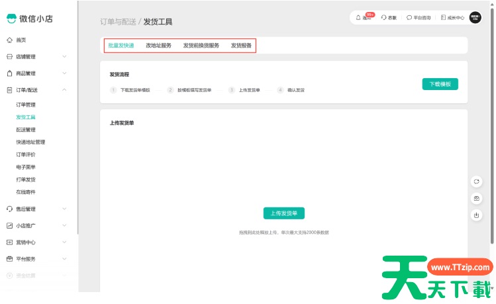Click the 下载模板 button
This screenshot has width=496, height=304.
coord(440,84)
